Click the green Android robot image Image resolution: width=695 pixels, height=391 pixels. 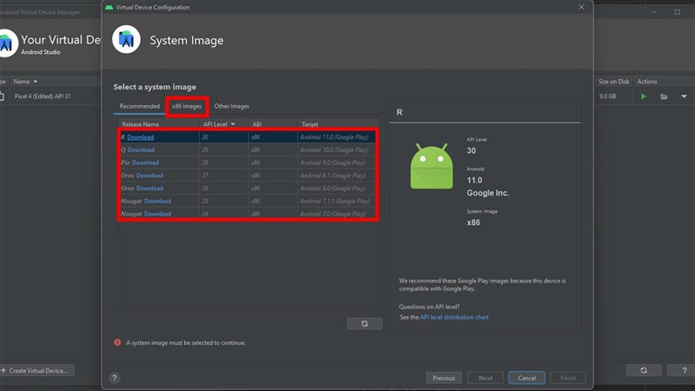pos(432,168)
